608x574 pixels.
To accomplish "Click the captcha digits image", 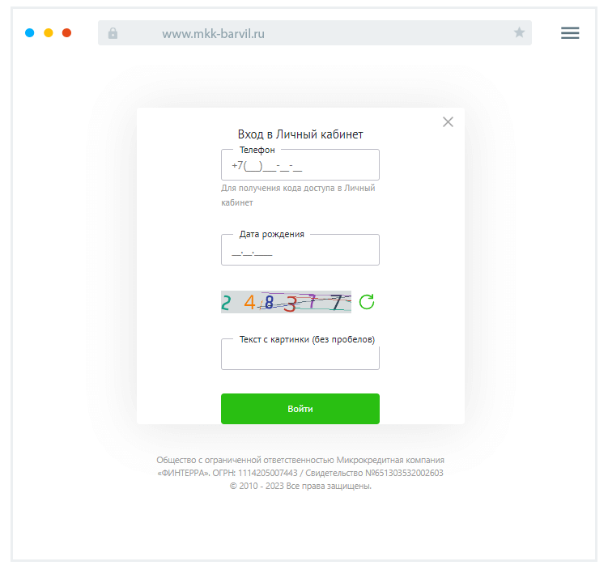I will coord(286,302).
